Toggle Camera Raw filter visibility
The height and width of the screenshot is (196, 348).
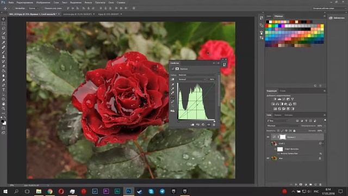(278, 154)
